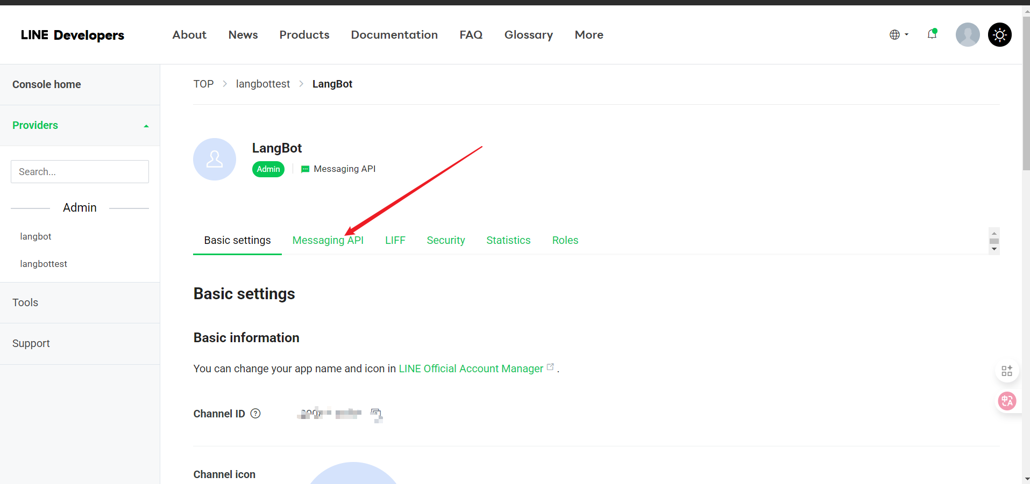1030x484 pixels.
Task: Click the translate floating icon
Action: 1007,401
